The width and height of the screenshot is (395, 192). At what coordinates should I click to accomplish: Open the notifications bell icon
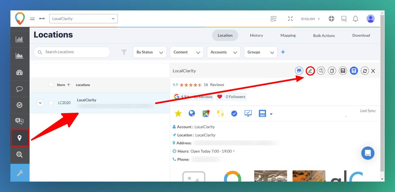pyautogui.click(x=356, y=19)
